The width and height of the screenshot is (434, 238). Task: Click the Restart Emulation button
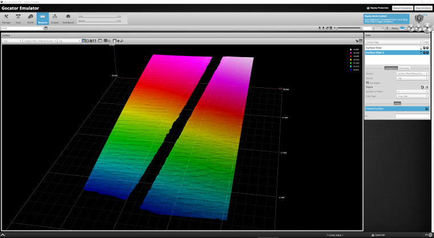pos(402,8)
